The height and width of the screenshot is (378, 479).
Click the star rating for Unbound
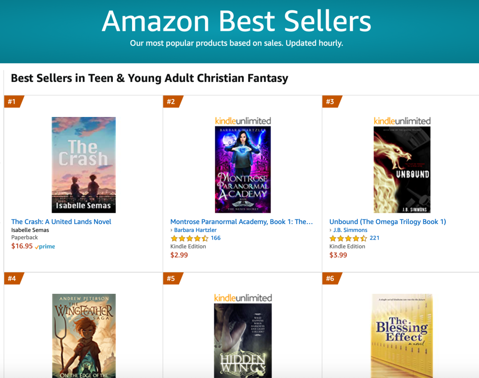click(x=348, y=238)
